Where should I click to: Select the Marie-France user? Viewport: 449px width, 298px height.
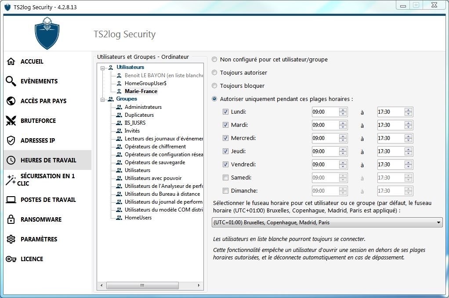141,91
